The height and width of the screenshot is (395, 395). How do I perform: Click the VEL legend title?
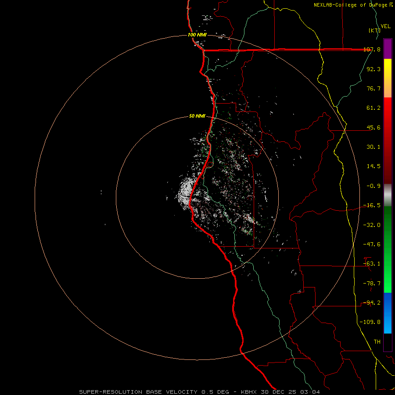(385, 26)
